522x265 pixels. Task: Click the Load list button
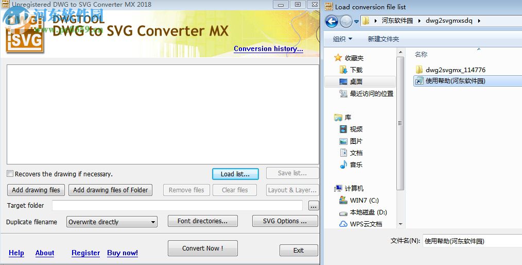[x=235, y=174]
